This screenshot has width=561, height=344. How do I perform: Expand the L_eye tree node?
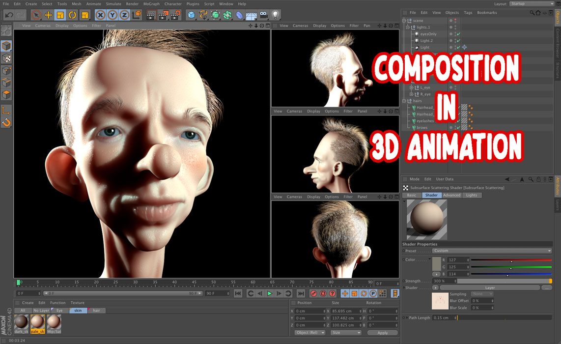(412, 87)
